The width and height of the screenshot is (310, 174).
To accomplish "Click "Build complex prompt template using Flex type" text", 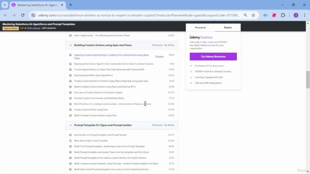I will click(x=116, y=163).
